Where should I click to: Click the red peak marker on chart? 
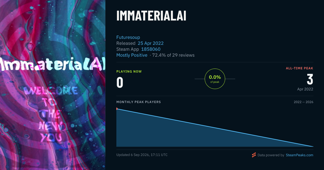click(117, 109)
